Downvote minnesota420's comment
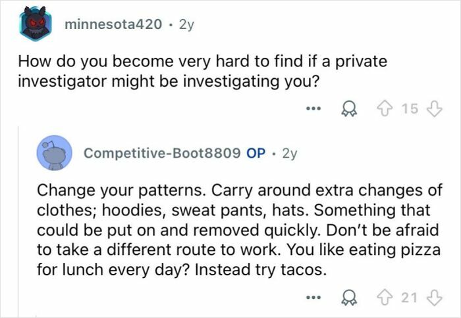The image size is (461, 318). pos(434,109)
